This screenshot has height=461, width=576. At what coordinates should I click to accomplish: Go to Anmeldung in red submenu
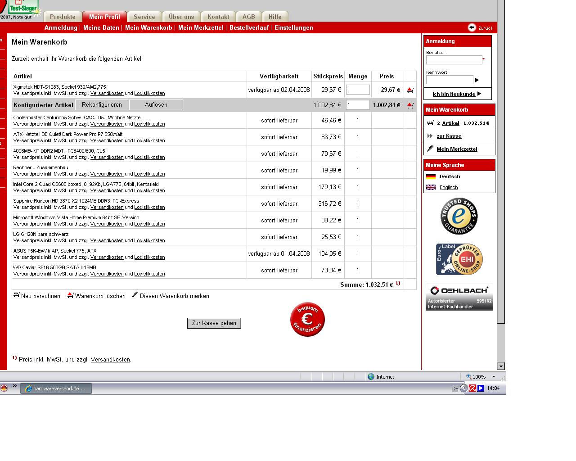click(x=61, y=27)
